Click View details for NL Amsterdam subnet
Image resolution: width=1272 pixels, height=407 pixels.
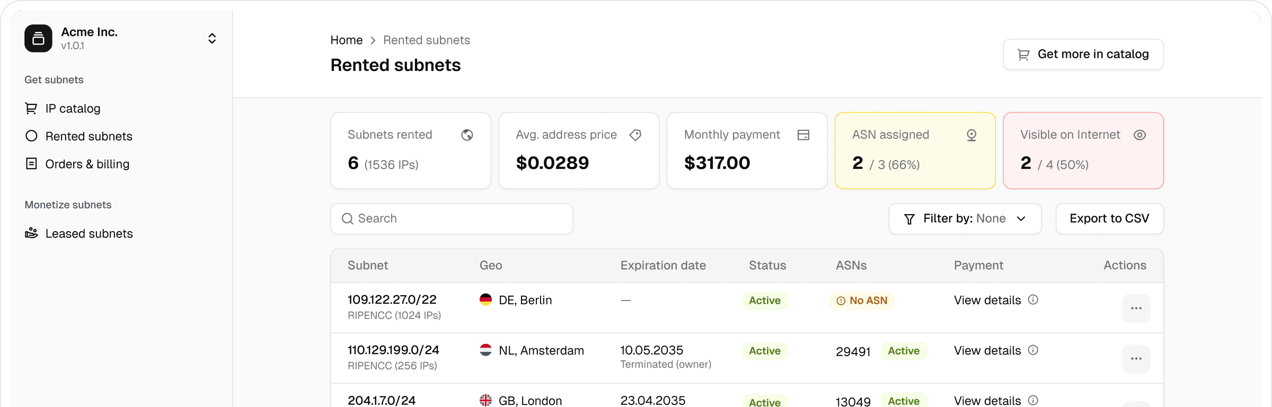987,351
